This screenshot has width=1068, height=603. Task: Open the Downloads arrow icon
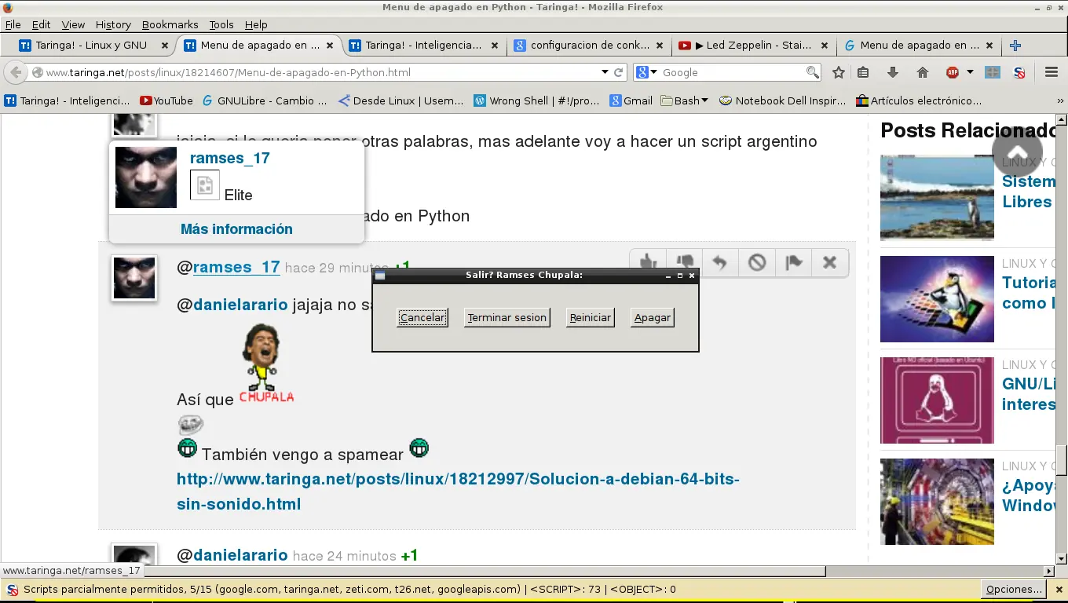point(893,72)
